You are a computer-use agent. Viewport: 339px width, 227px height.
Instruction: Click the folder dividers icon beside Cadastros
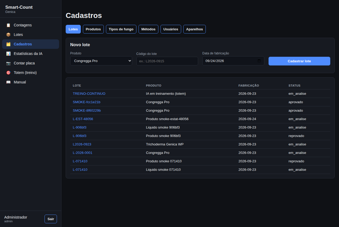(x=8, y=44)
